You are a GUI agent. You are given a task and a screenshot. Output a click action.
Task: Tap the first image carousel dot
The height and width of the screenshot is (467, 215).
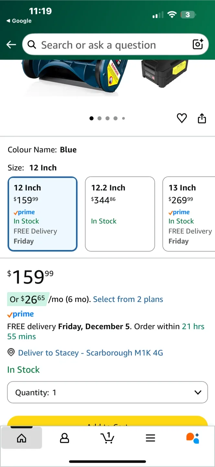[x=91, y=118]
